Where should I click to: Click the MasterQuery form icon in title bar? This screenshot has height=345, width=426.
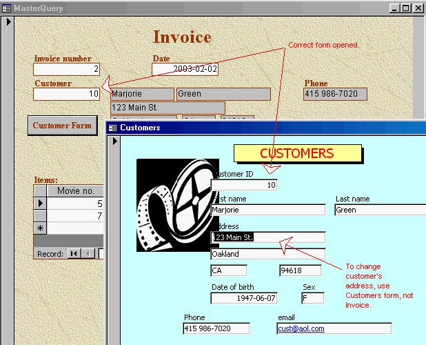[6, 8]
